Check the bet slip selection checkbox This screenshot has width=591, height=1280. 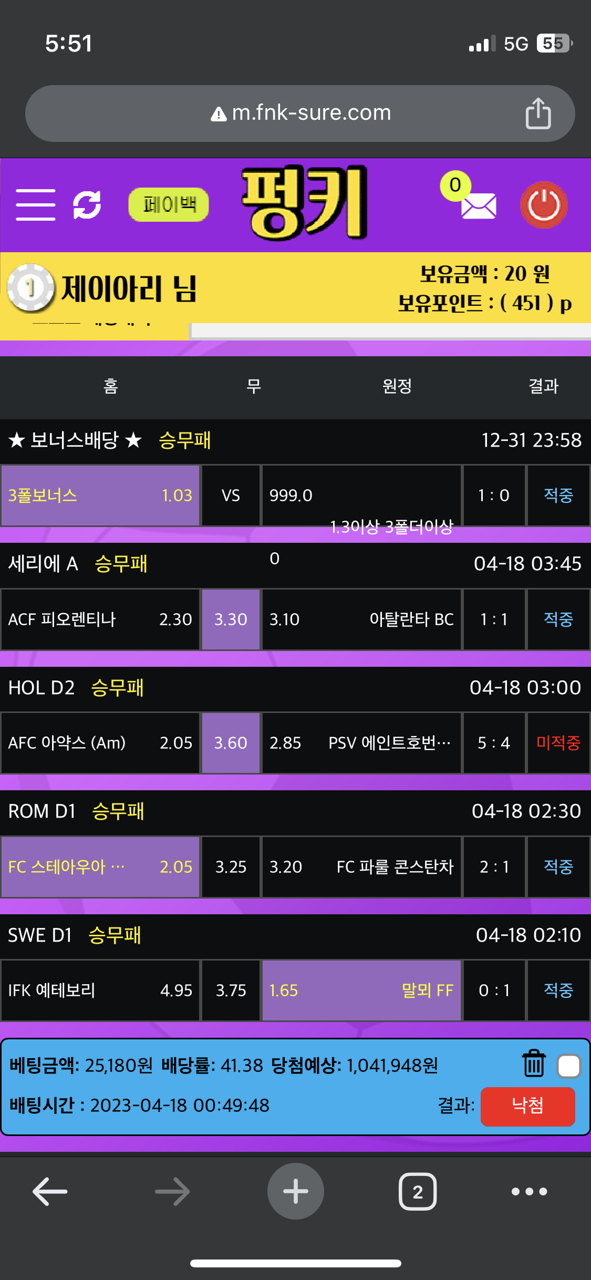coord(569,1067)
